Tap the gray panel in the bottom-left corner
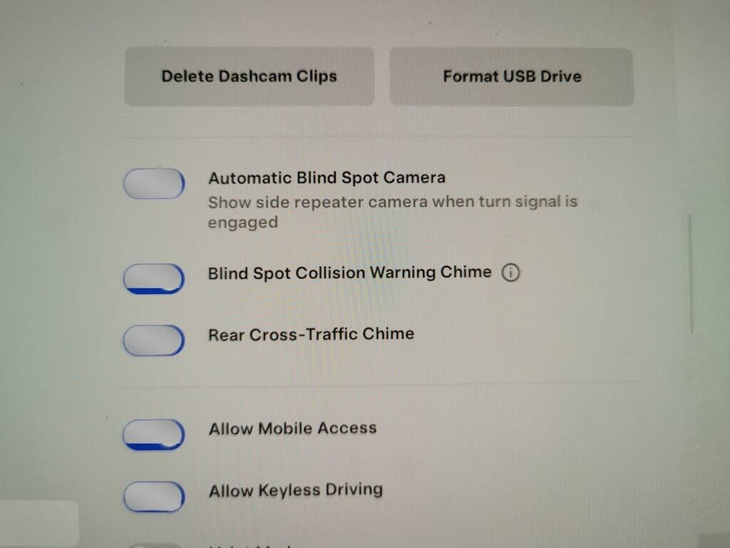This screenshot has height=548, width=730. pos(39,523)
